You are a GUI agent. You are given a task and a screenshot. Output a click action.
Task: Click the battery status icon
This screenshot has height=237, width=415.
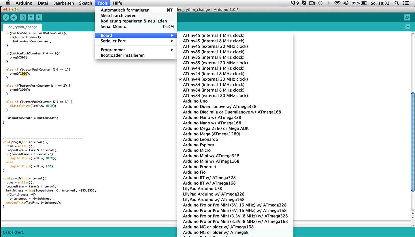[364, 3]
